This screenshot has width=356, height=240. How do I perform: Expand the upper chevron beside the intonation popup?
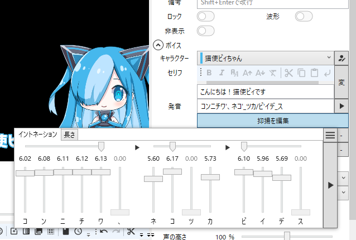[343, 177]
